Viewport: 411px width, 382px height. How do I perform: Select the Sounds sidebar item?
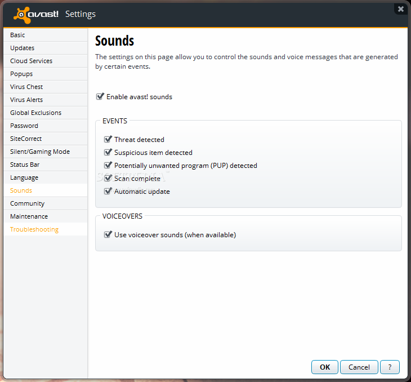(46, 190)
